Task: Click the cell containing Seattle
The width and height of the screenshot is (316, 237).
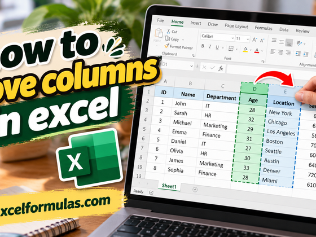Action: [x=273, y=151]
